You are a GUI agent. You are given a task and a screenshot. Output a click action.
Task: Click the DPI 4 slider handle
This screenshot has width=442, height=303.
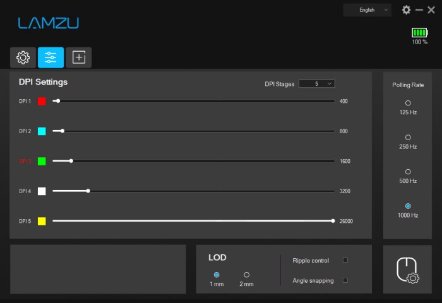(88, 191)
